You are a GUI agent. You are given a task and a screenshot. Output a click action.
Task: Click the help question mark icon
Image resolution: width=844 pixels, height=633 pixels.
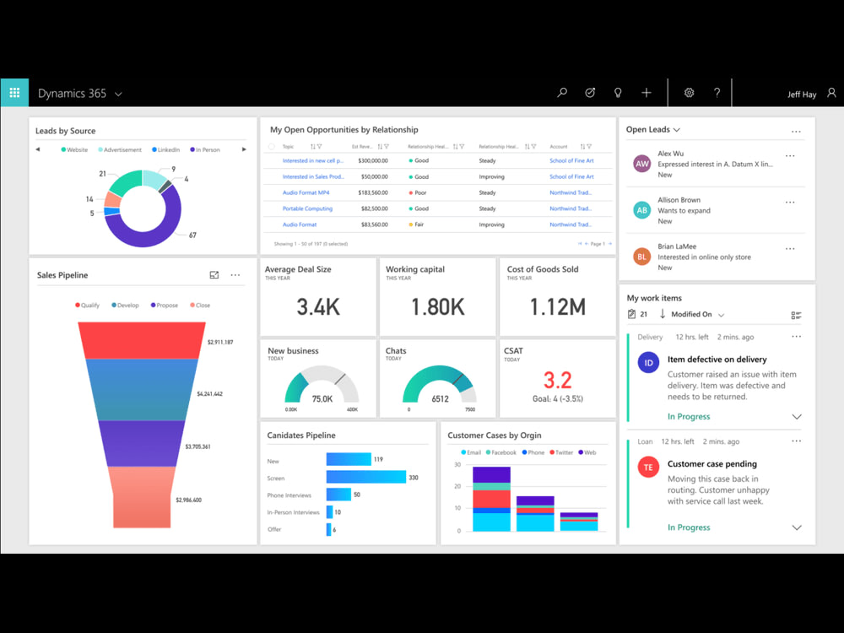(x=717, y=93)
